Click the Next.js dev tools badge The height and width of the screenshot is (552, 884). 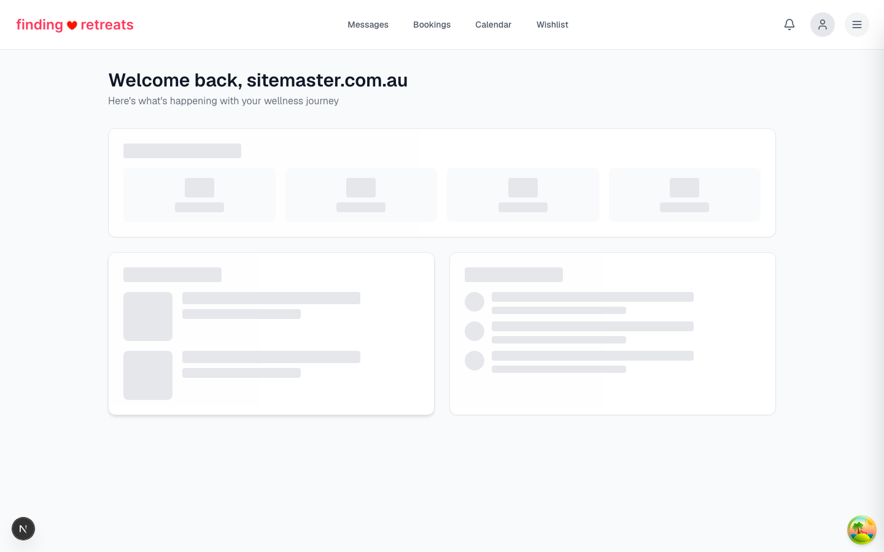click(x=23, y=529)
